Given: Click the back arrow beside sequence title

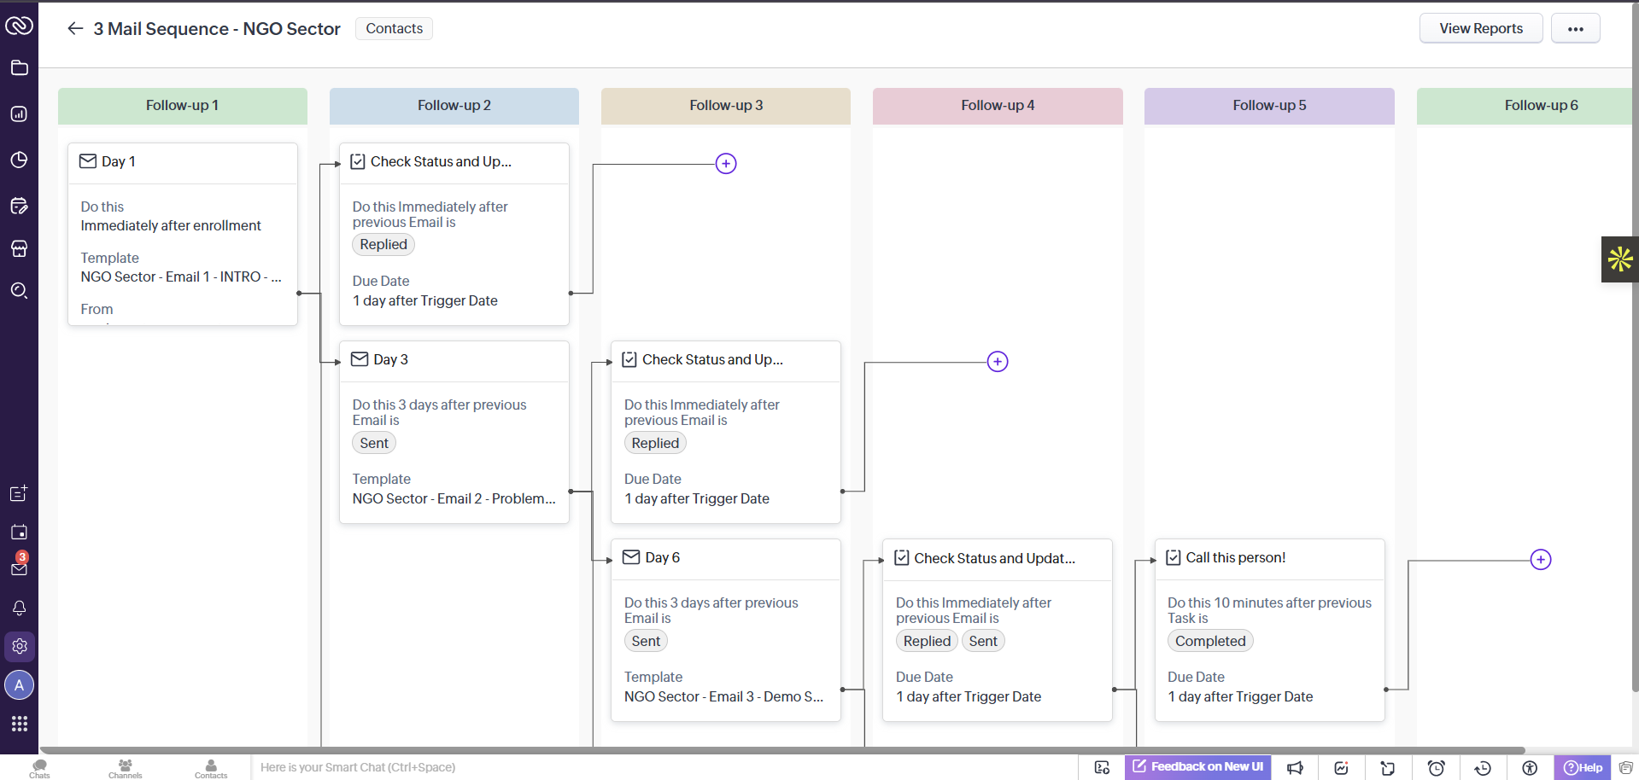Looking at the screenshot, I should (x=75, y=28).
